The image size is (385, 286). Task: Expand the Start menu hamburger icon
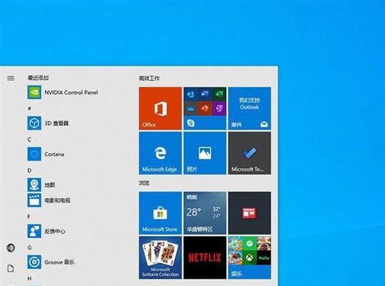click(x=11, y=78)
